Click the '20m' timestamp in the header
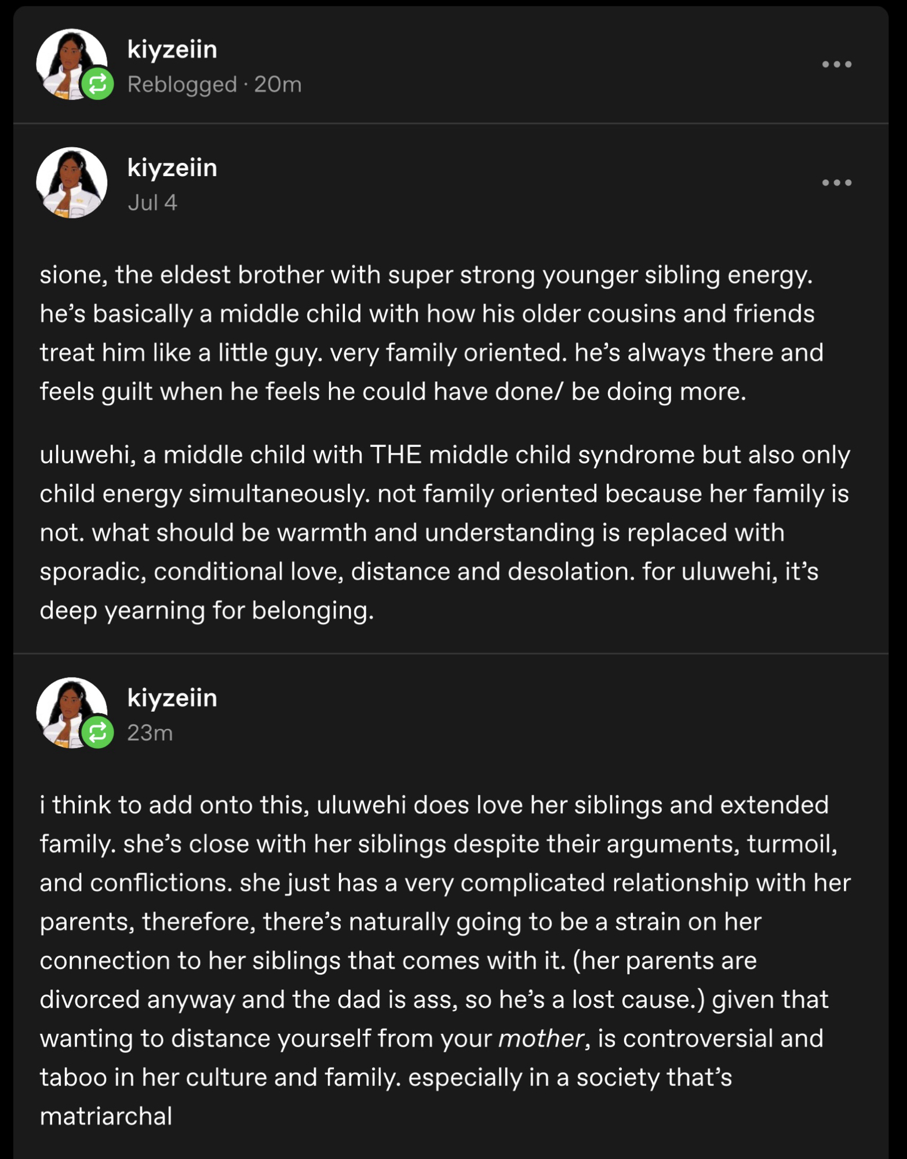 (x=278, y=85)
